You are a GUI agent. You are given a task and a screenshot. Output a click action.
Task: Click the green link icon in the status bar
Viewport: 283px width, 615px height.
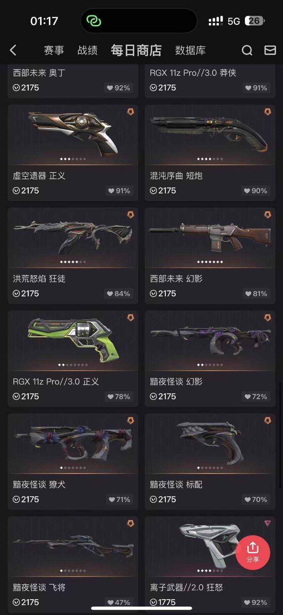point(93,21)
